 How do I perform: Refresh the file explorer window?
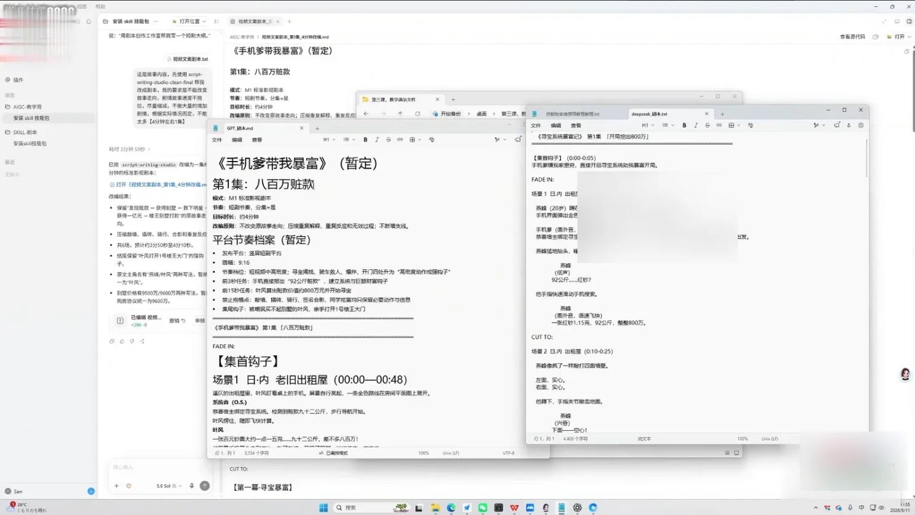(x=418, y=114)
